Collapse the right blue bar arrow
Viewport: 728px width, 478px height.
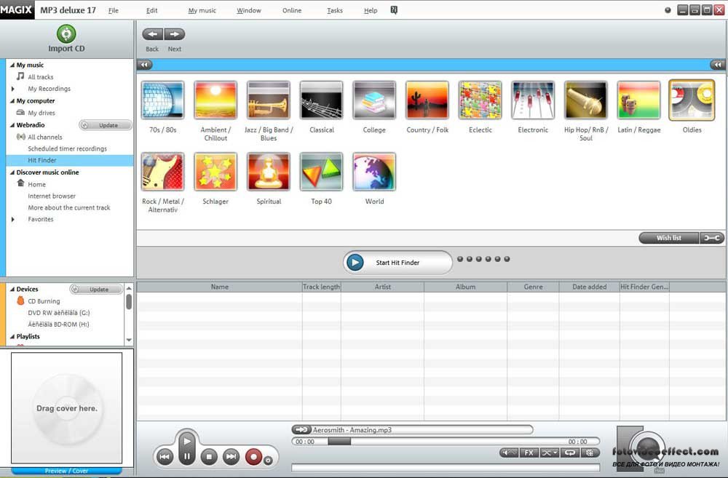click(718, 65)
